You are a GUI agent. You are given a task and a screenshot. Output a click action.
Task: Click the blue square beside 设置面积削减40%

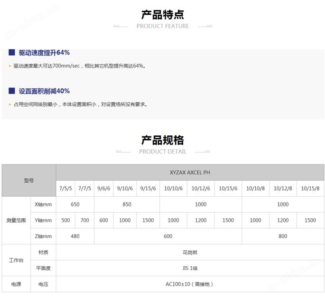tap(12, 91)
